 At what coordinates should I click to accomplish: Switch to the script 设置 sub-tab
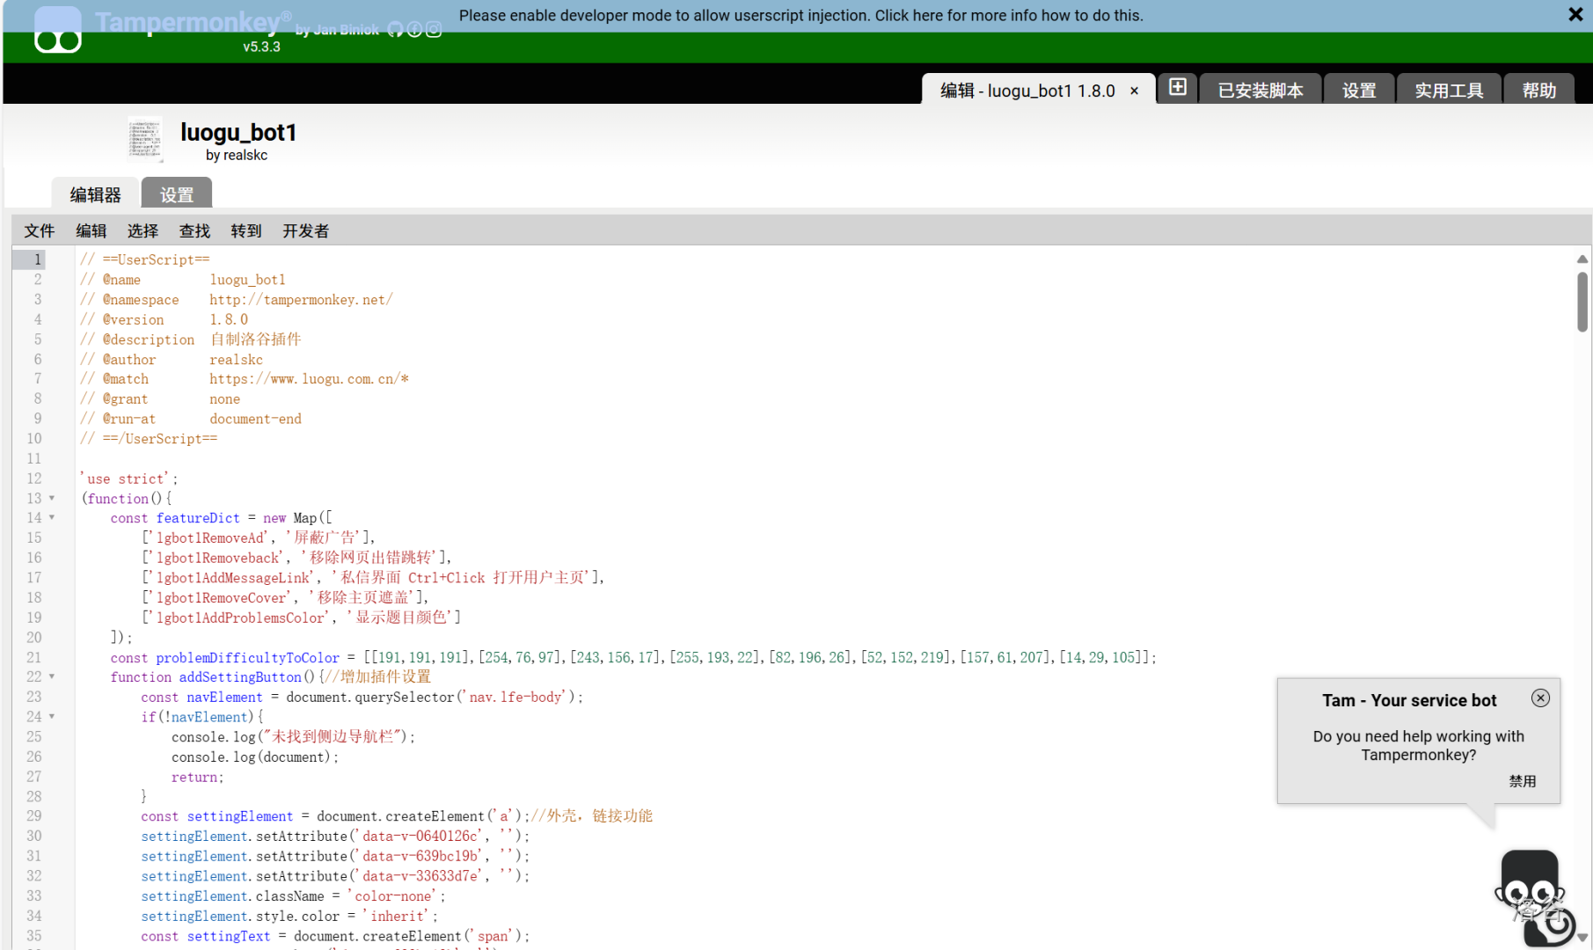pyautogui.click(x=177, y=194)
